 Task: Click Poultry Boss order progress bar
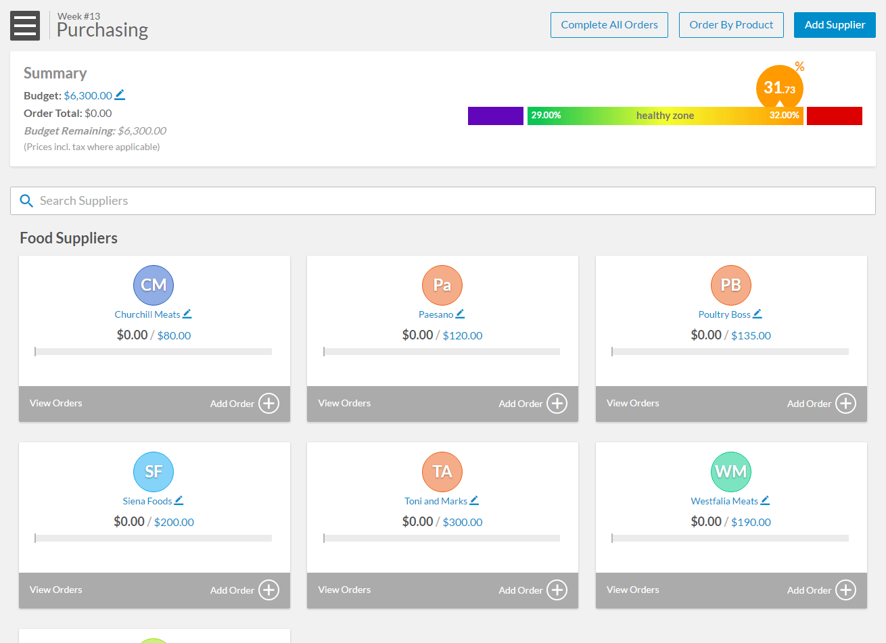[730, 352]
